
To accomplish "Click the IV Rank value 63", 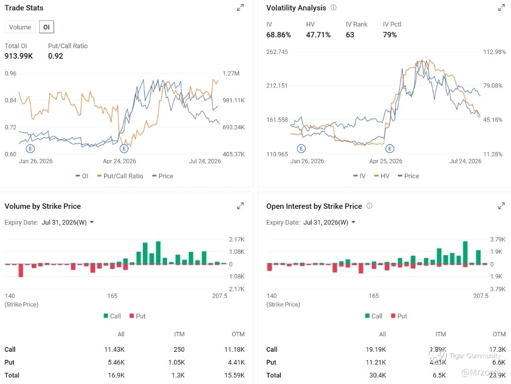I will pyautogui.click(x=350, y=35).
